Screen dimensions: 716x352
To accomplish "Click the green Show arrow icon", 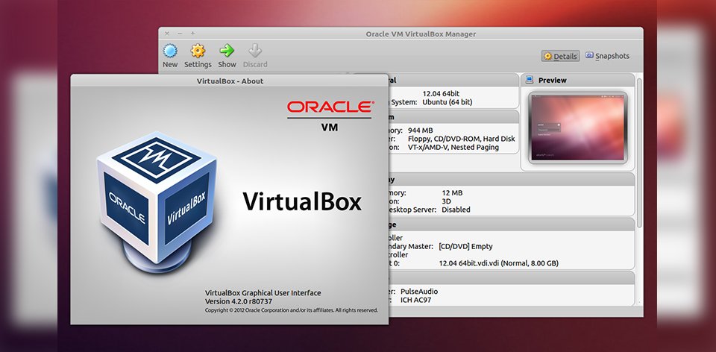I will 227,50.
